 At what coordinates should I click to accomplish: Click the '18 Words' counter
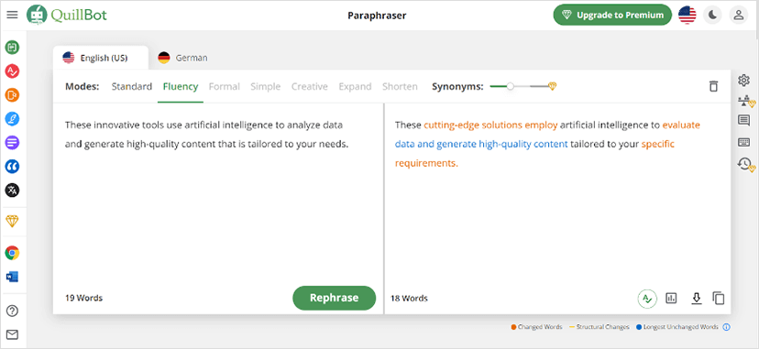coord(410,299)
